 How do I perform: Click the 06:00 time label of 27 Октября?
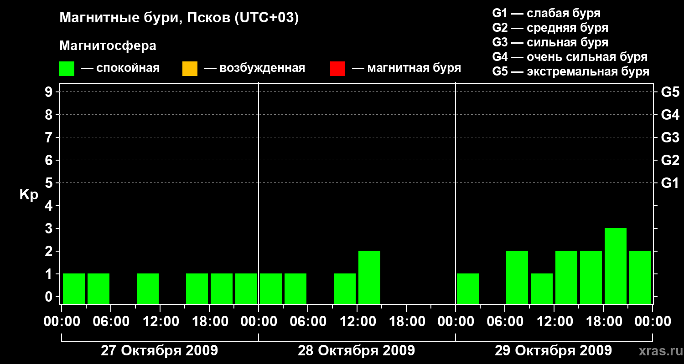click(111, 322)
